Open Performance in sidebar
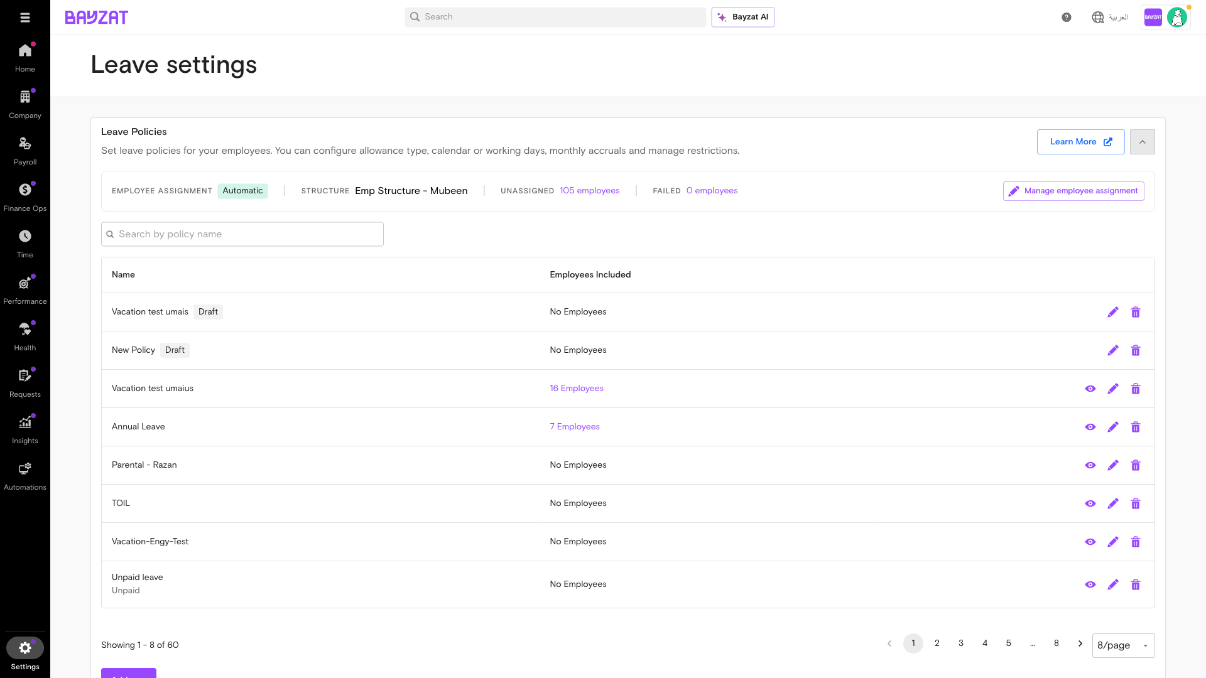 coord(25,290)
